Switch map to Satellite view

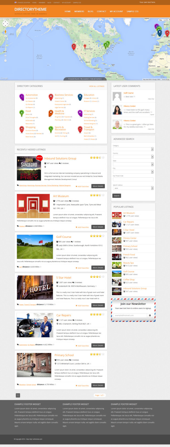166,20
